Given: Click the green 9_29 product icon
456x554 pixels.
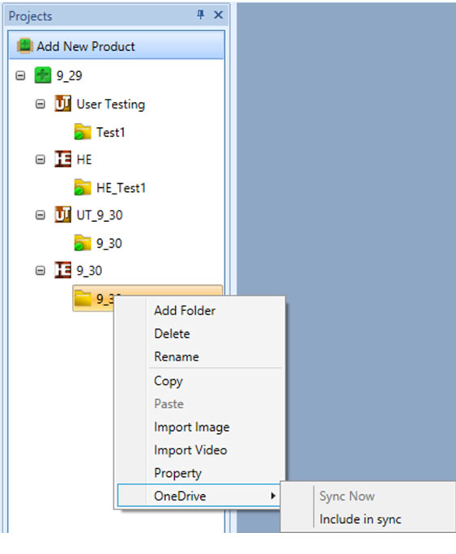Looking at the screenshot, I should (43, 75).
